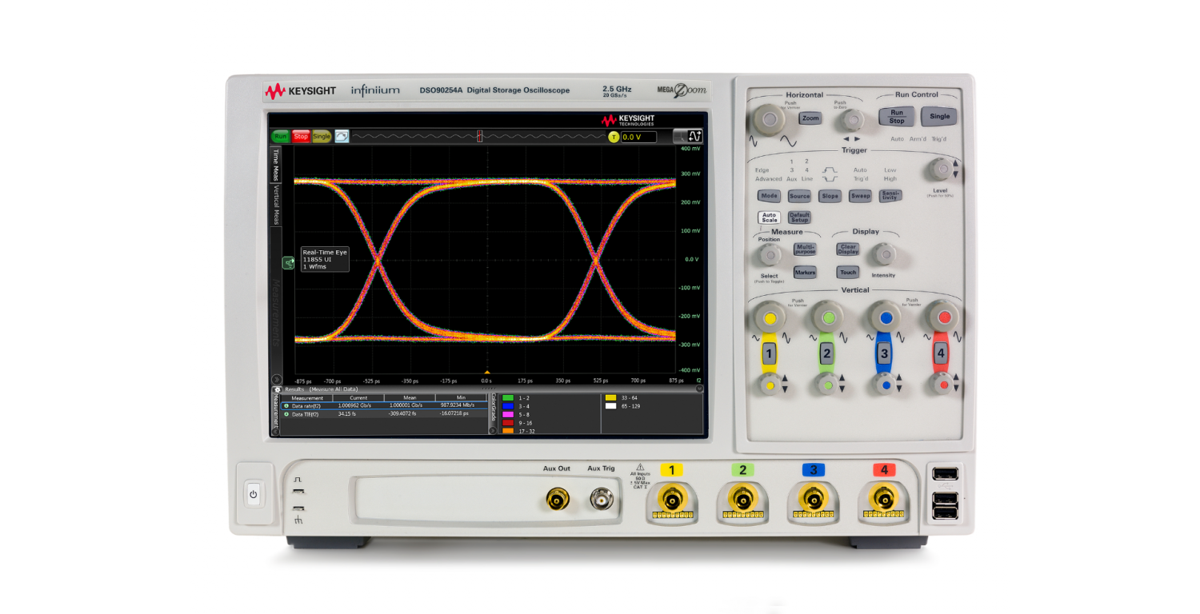Toggle the Zoom key in Horizontal section

point(810,118)
